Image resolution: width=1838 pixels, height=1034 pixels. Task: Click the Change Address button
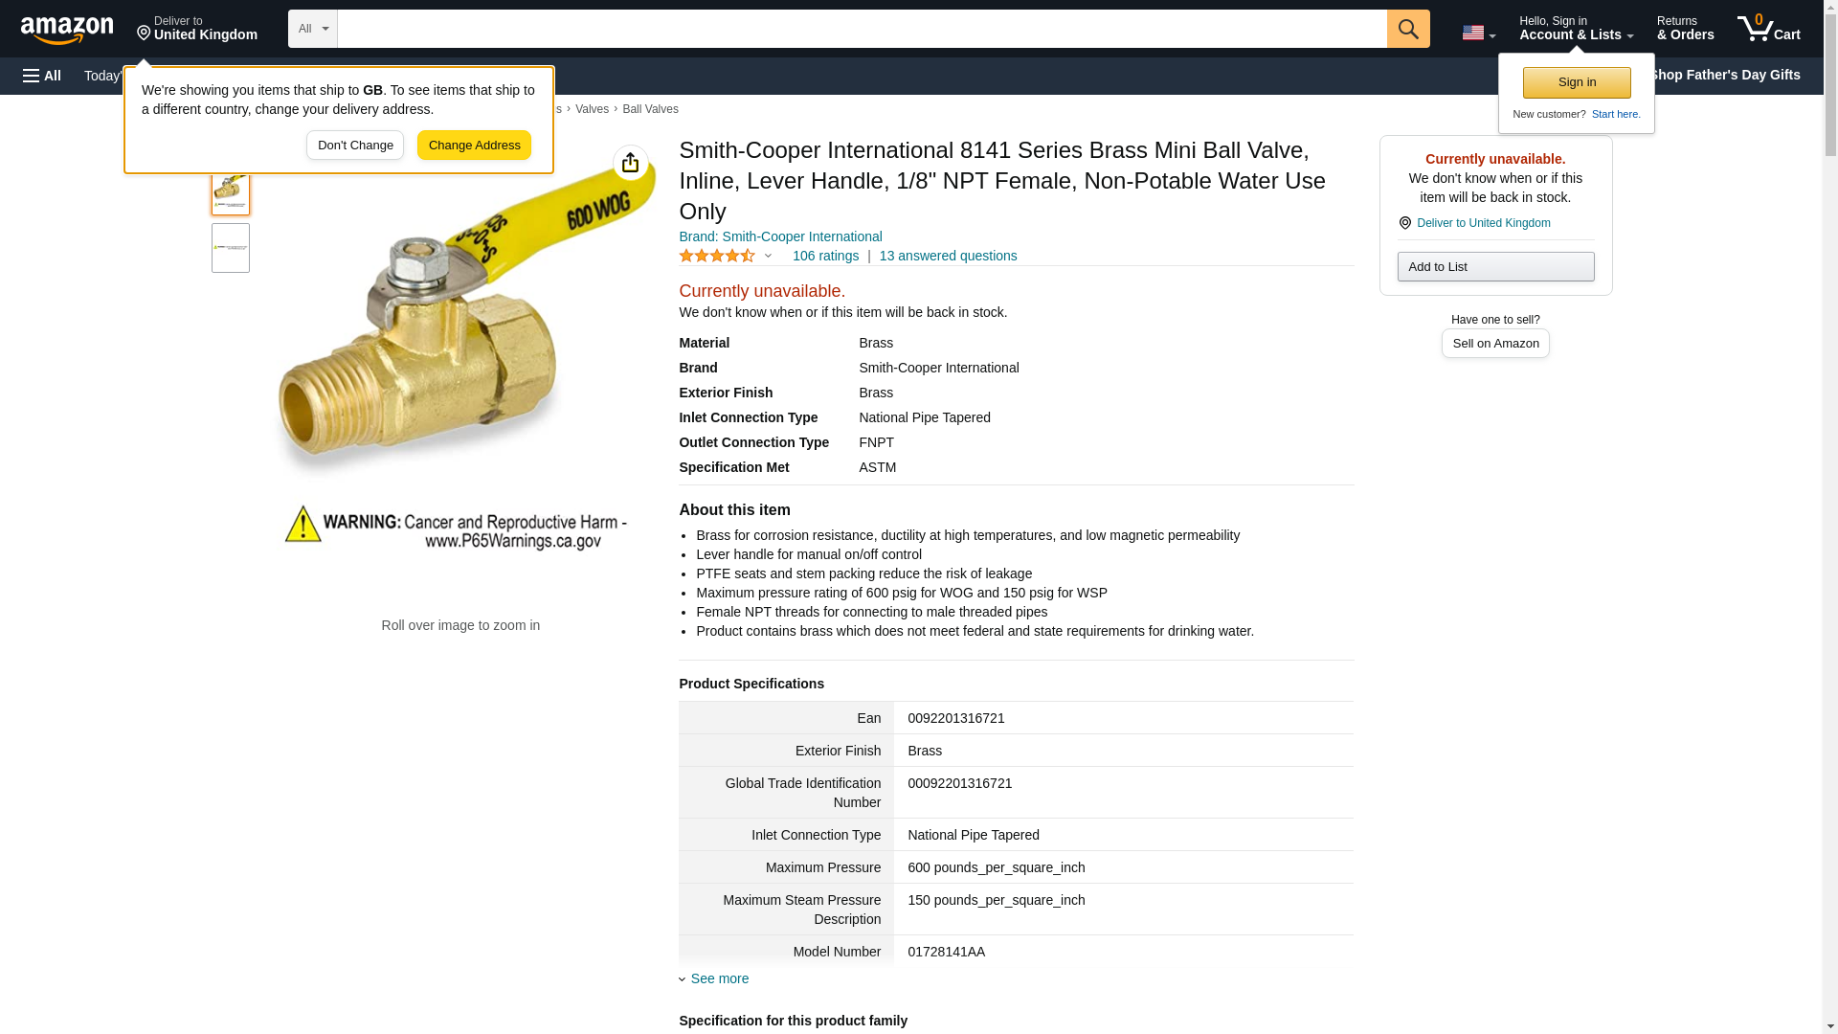coord(474,146)
